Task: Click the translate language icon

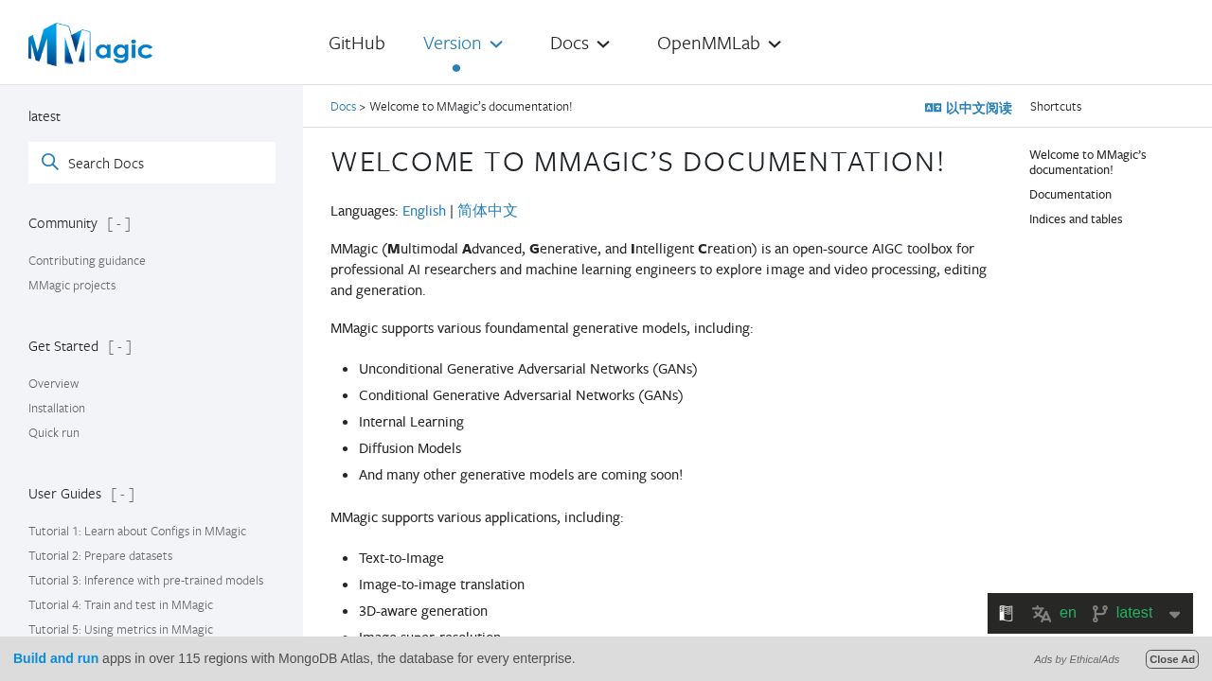Action: click(x=1042, y=613)
